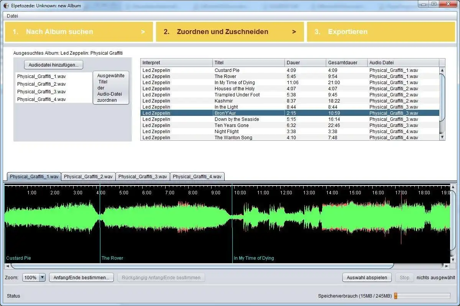This screenshot has height=306, width=460.
Task: Sort by Titel column header
Action: [x=248, y=63]
